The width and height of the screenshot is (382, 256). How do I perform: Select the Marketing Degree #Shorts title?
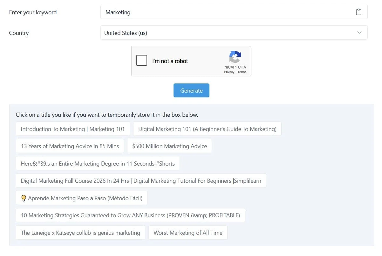(x=98, y=163)
